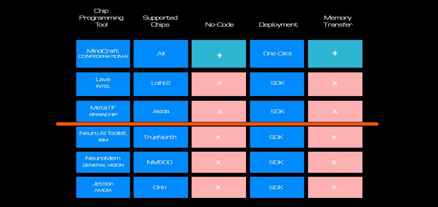Click the X icon in Jetson Memory Transfer cell
The width and height of the screenshot is (438, 207).
click(x=334, y=187)
